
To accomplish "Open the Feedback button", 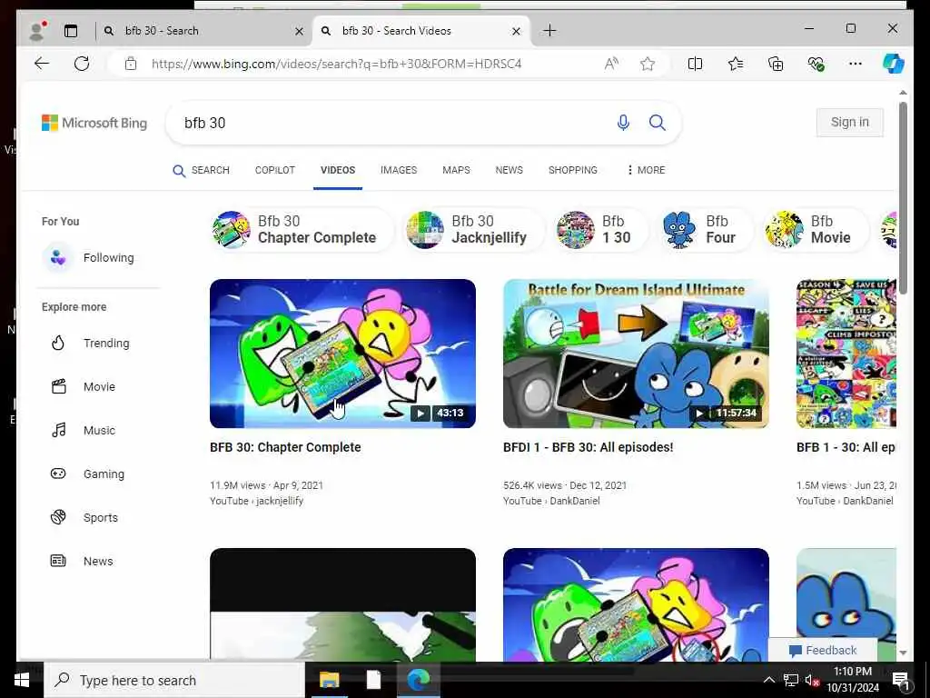I will point(823,650).
